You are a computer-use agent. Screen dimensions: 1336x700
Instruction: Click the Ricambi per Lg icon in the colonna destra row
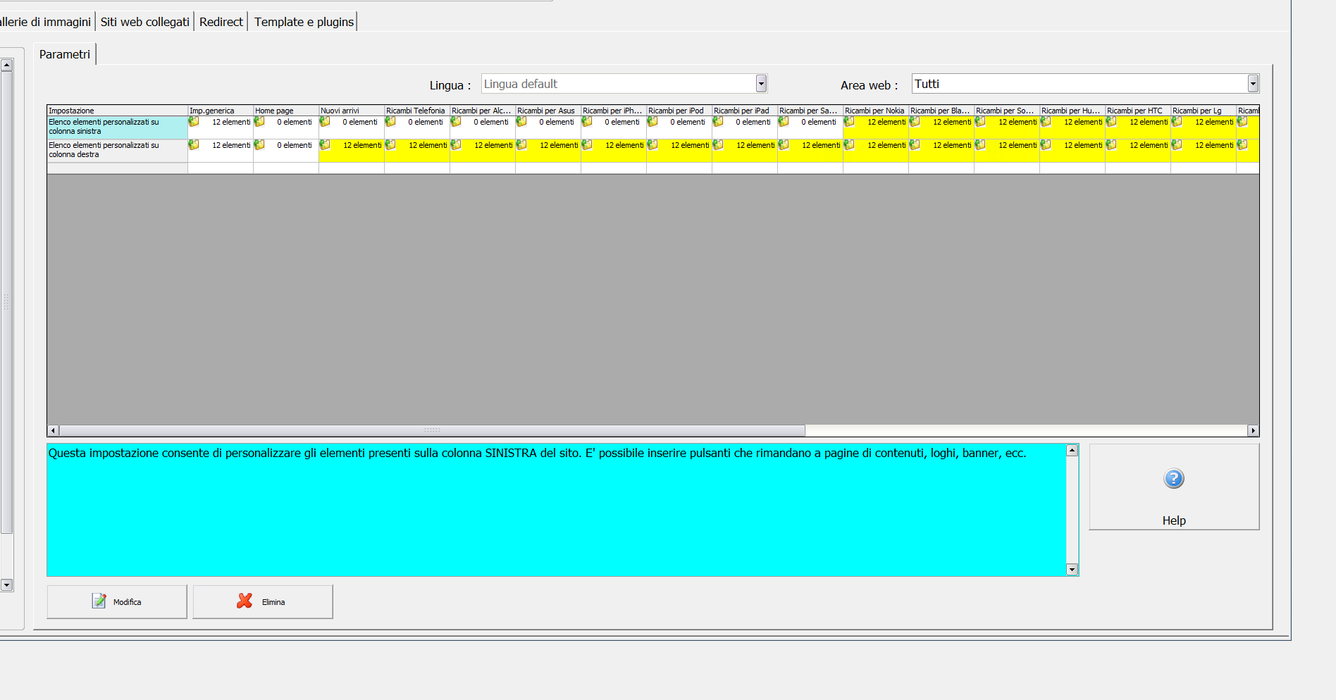(x=1177, y=145)
